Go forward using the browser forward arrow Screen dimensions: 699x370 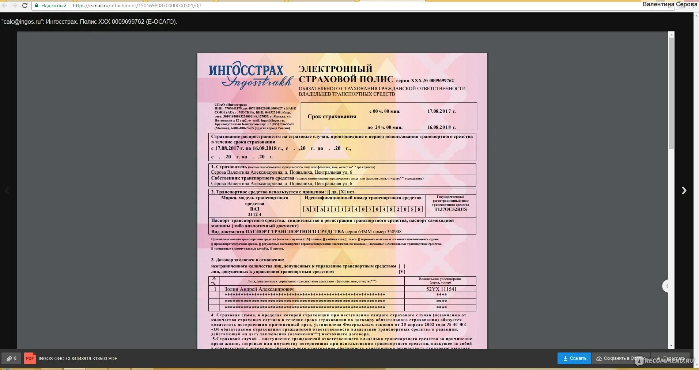point(15,5)
